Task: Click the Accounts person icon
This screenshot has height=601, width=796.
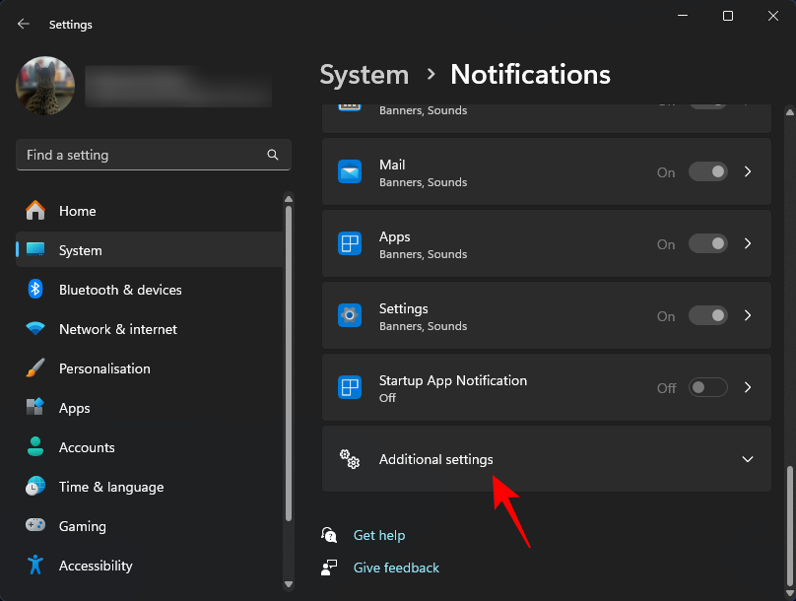Action: [x=35, y=446]
